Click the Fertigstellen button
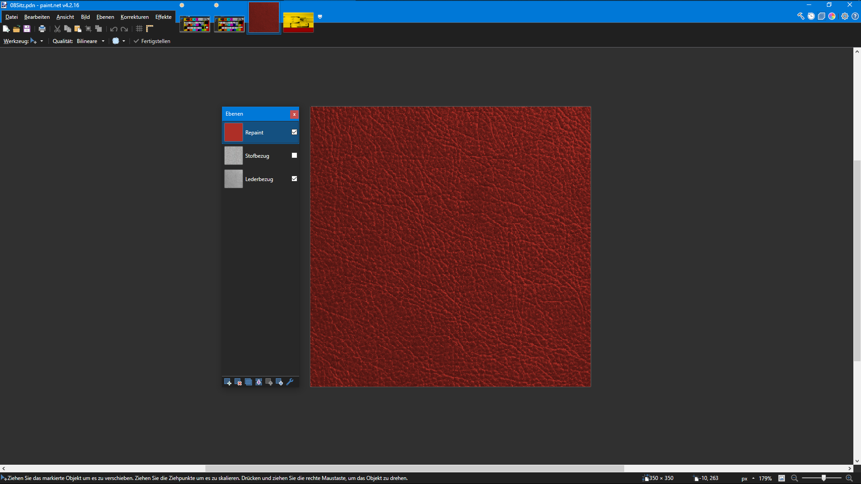Image resolution: width=861 pixels, height=484 pixels. (152, 41)
